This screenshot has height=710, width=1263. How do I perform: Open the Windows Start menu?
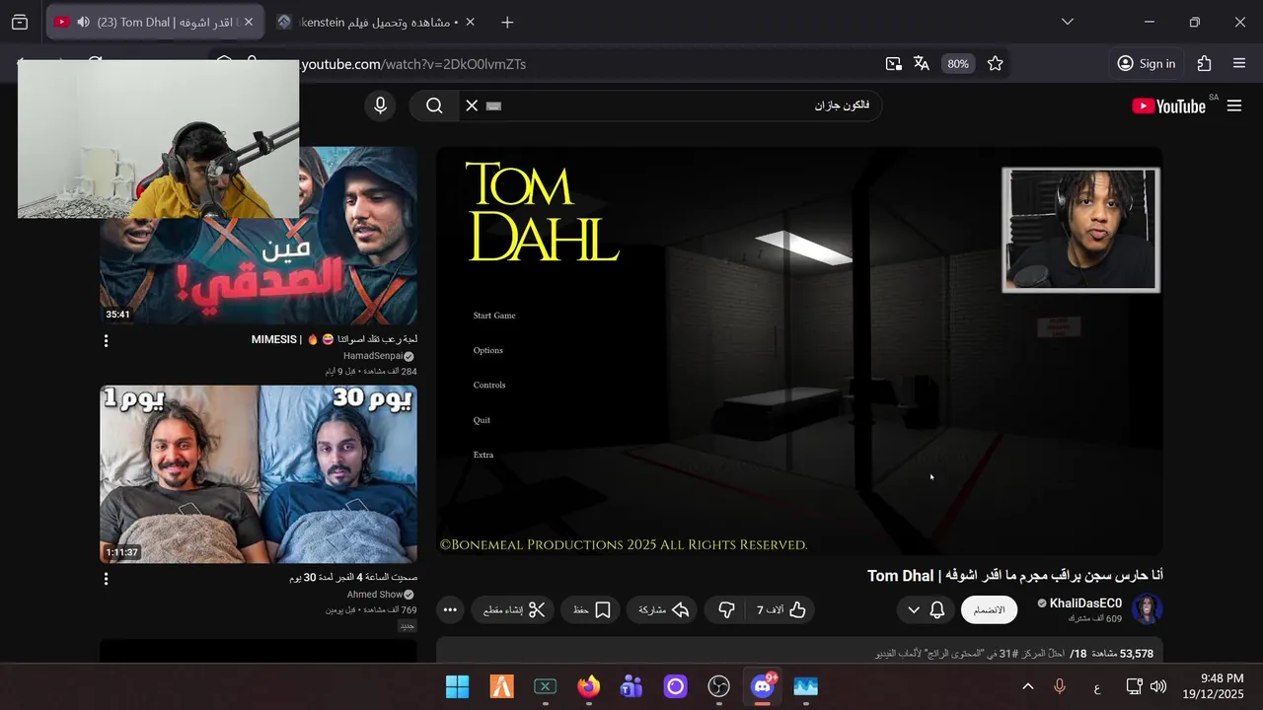tap(458, 686)
